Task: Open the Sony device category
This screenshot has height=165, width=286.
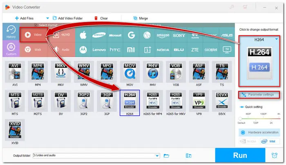Action: pyautogui.click(x=179, y=35)
